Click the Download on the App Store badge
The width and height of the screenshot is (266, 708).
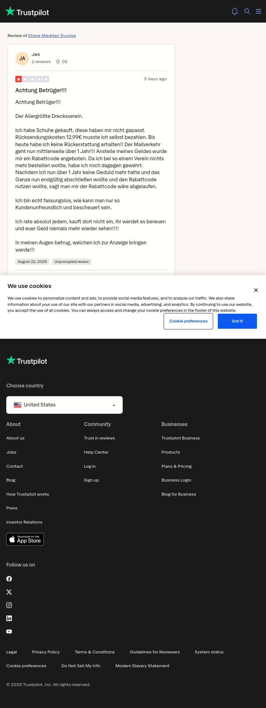25,539
